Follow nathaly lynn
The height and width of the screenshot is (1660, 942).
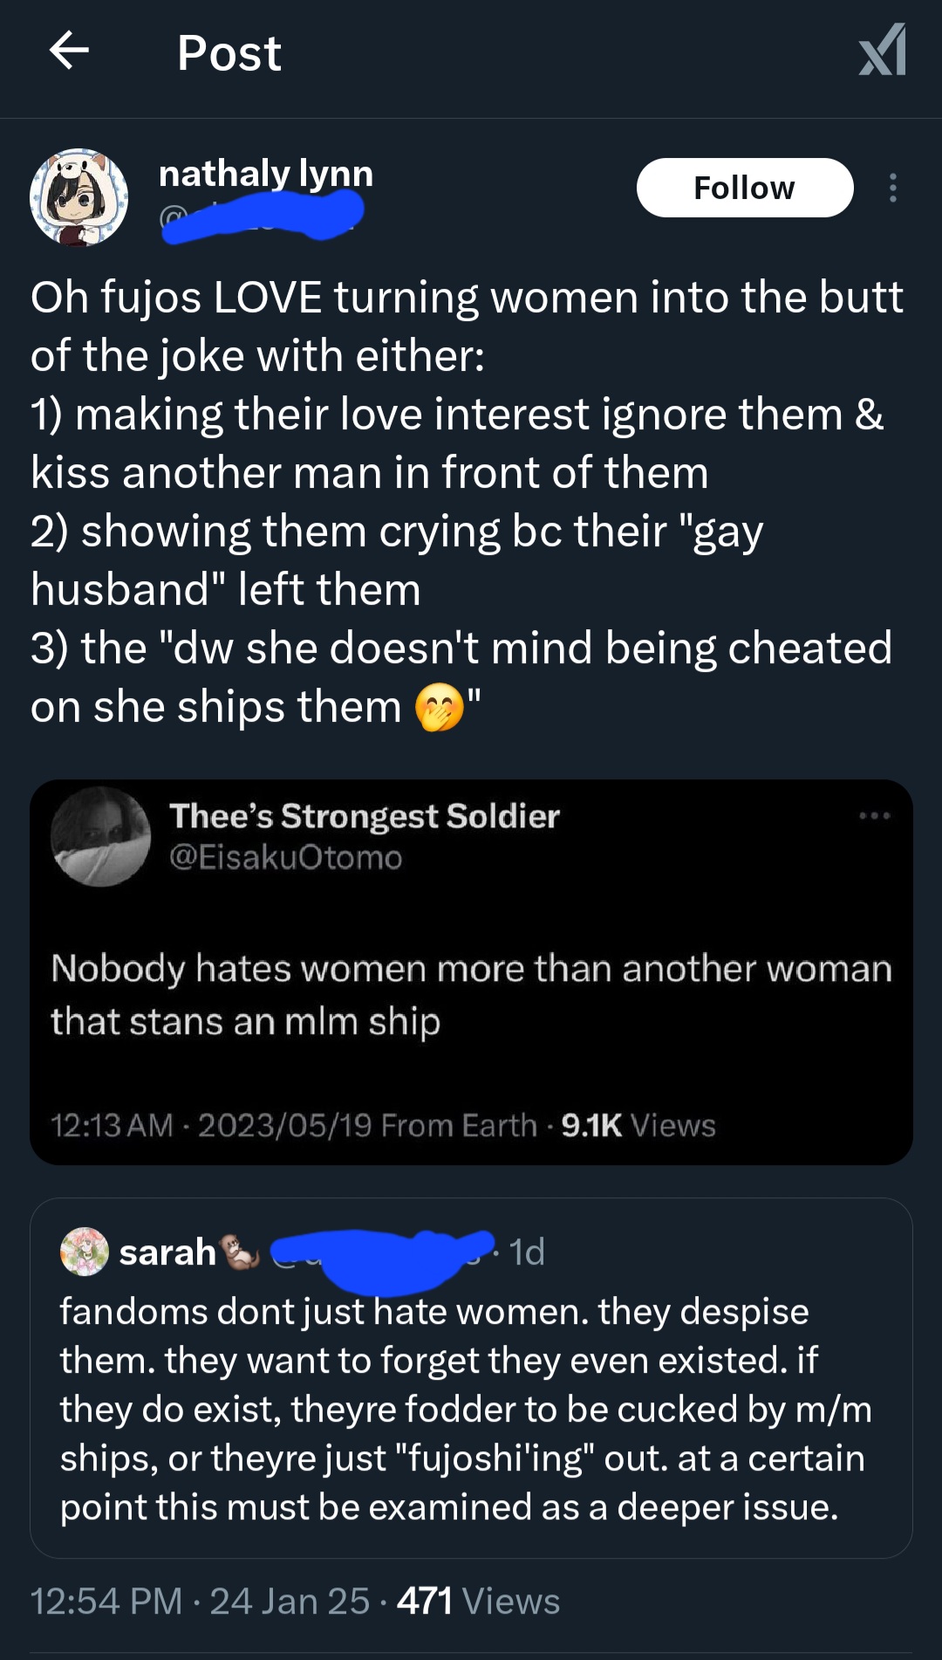pos(744,188)
